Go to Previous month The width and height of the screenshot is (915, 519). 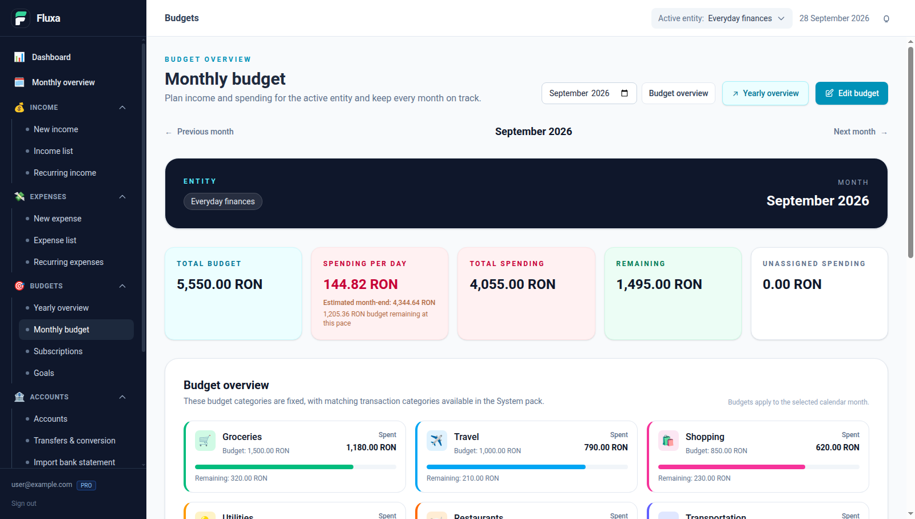pyautogui.click(x=200, y=132)
